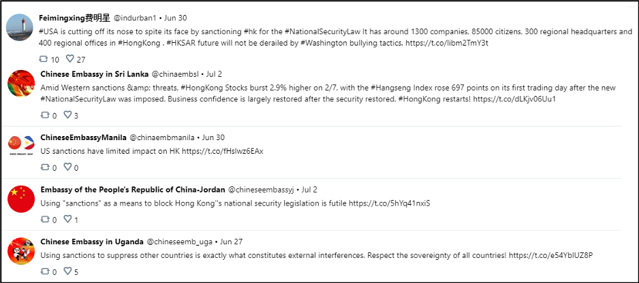Viewport: 639px width, 283px height.
Task: Click retweet icon on Feimingxing's tweet
Action: pos(44,59)
